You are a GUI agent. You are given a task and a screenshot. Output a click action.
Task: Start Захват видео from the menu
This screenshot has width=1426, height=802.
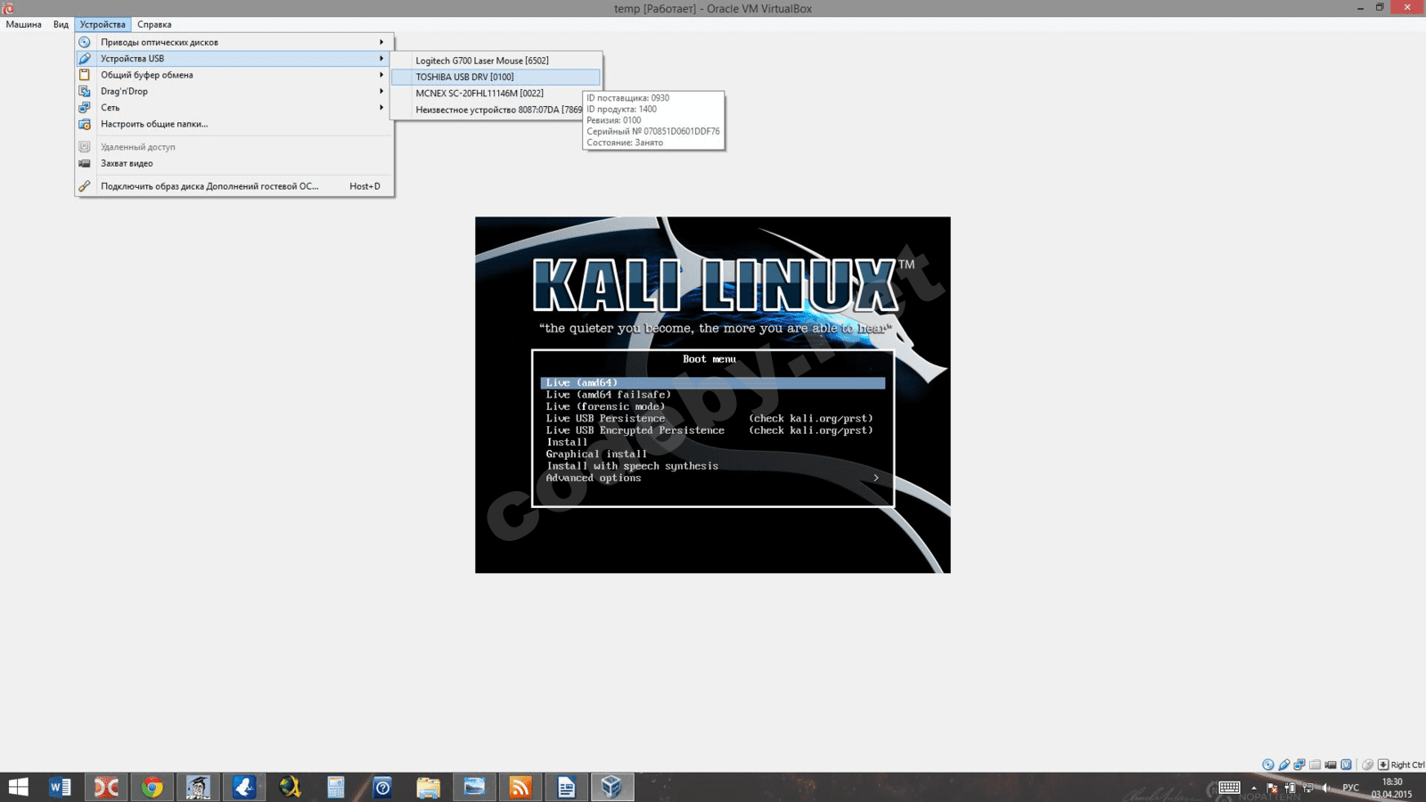tap(234, 163)
